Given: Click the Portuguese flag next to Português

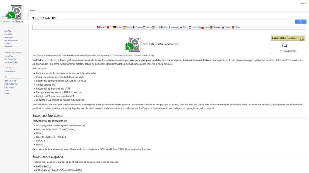Looking at the screenshot, I should (211, 27).
